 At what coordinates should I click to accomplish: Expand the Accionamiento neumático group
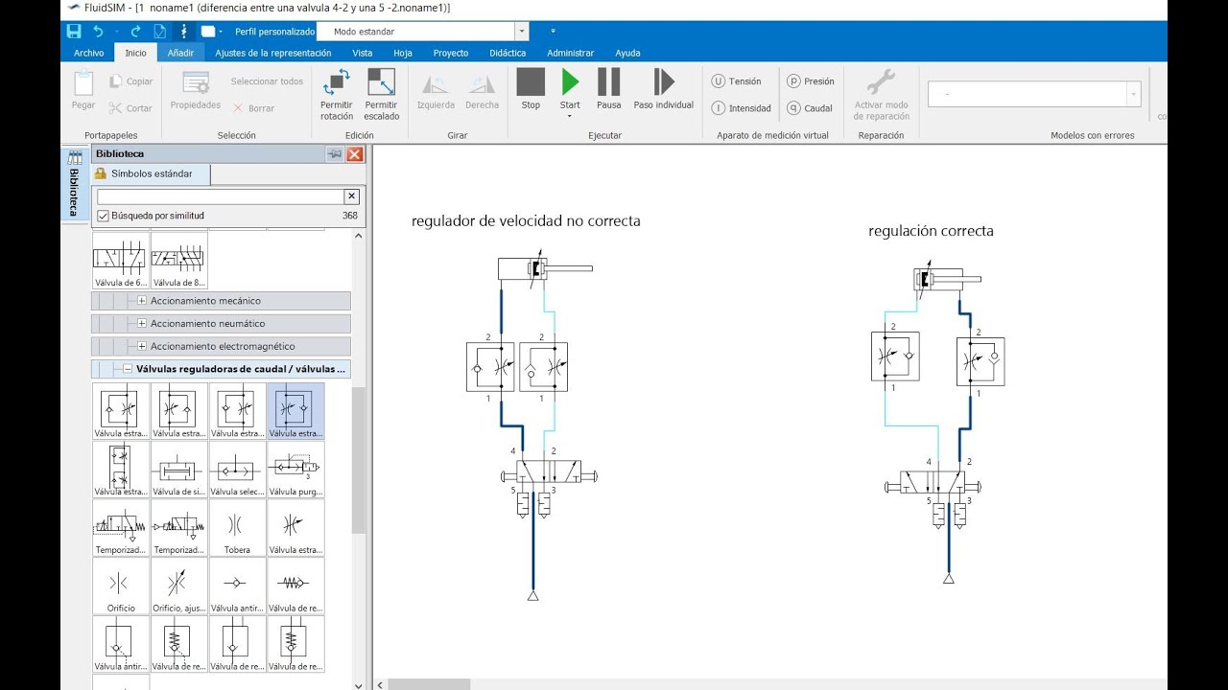(x=142, y=324)
